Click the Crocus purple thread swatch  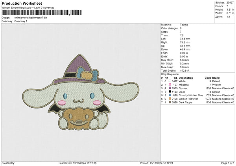click(170, 88)
